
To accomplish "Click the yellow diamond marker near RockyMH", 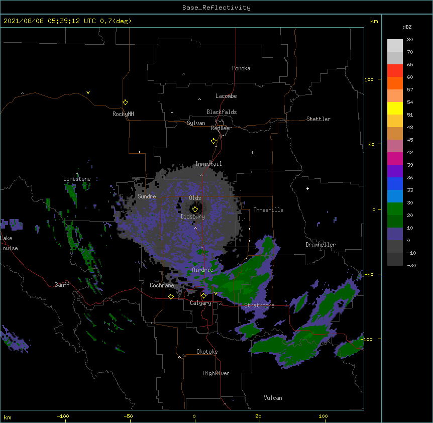I will pos(125,102).
